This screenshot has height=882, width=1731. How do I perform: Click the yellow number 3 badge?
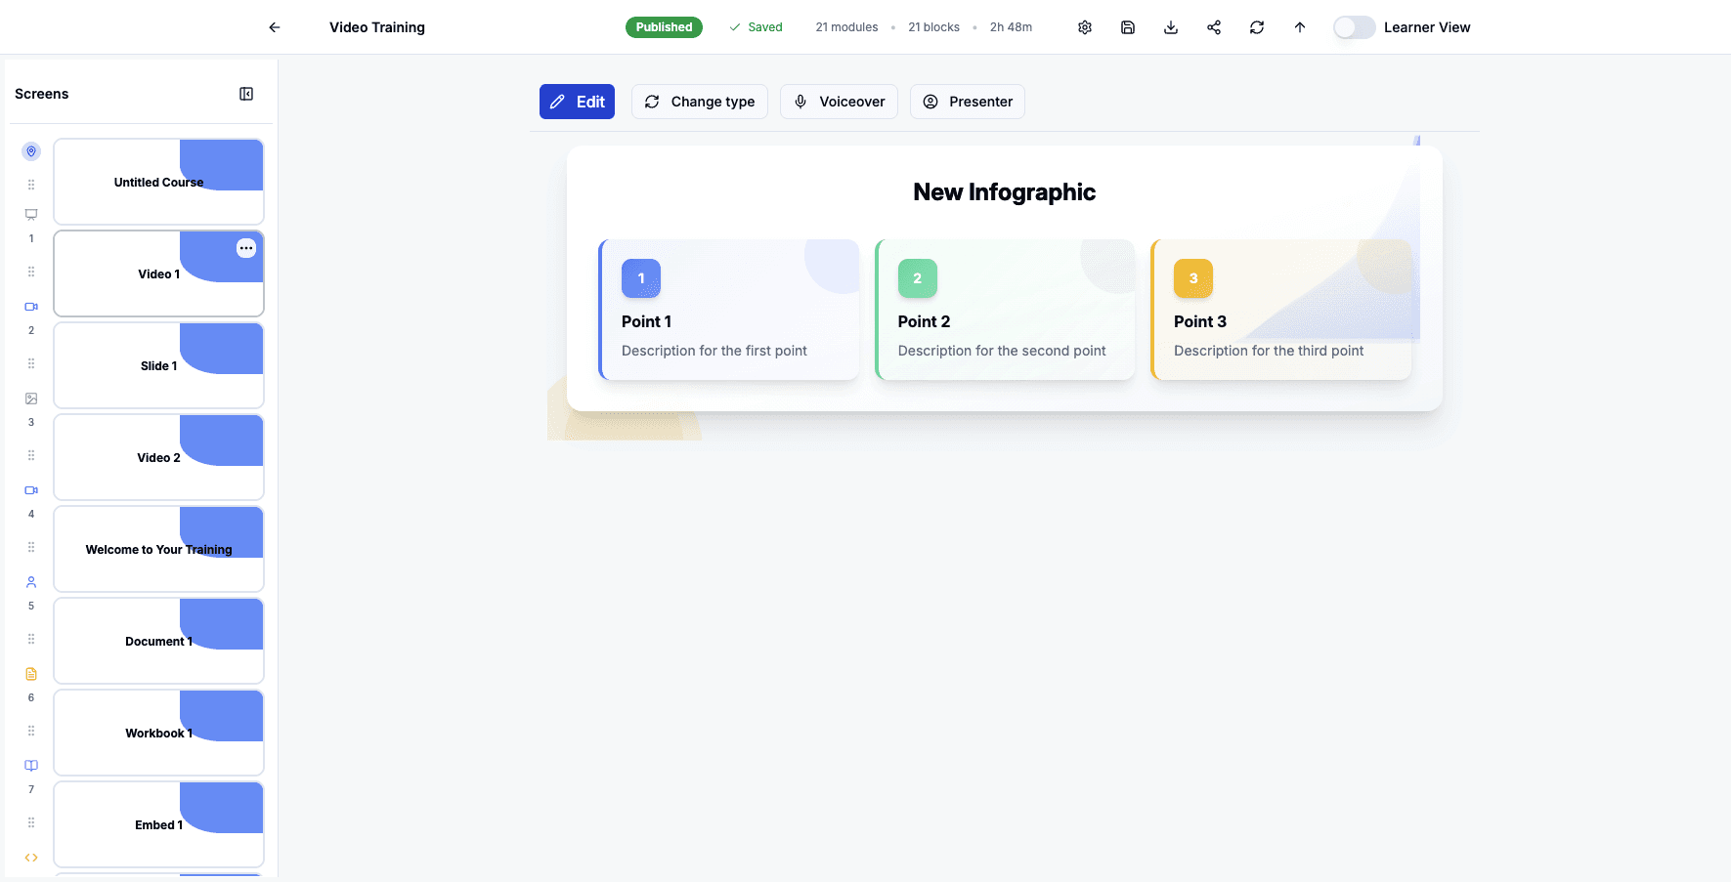(x=1193, y=278)
